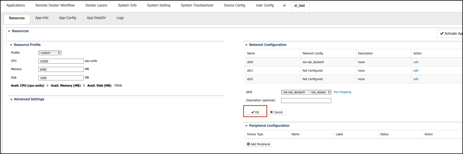Select the eth1 name cell
This screenshot has height=154, width=463.
(x=273, y=71)
